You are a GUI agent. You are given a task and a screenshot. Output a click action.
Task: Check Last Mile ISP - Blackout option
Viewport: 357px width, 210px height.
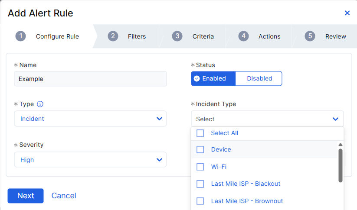pyautogui.click(x=200, y=184)
